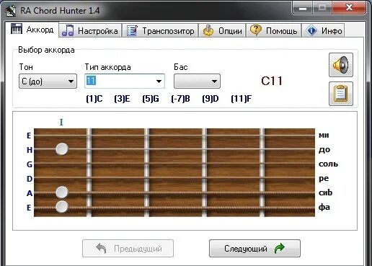The image size is (372, 266).
Task: Click the RA Chord Hunter title bar app icon
Action: [x=10, y=11]
